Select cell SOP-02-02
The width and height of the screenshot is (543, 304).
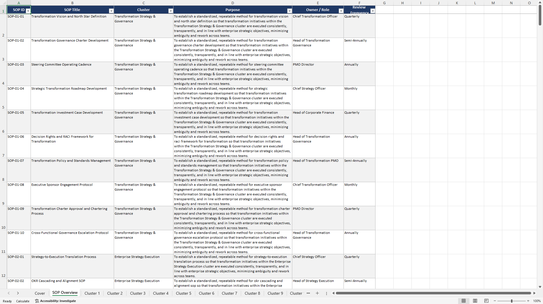pyautogui.click(x=19, y=283)
